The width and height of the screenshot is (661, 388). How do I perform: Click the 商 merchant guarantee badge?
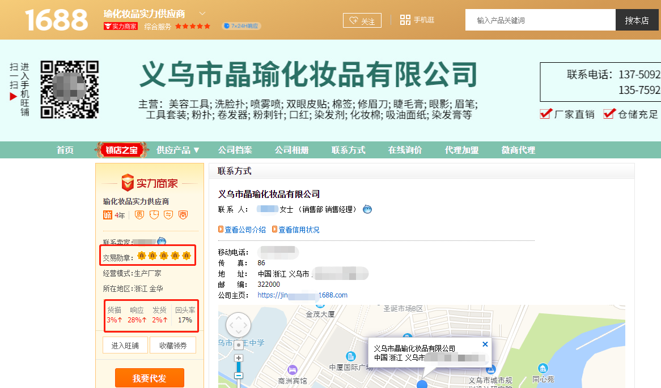[183, 215]
